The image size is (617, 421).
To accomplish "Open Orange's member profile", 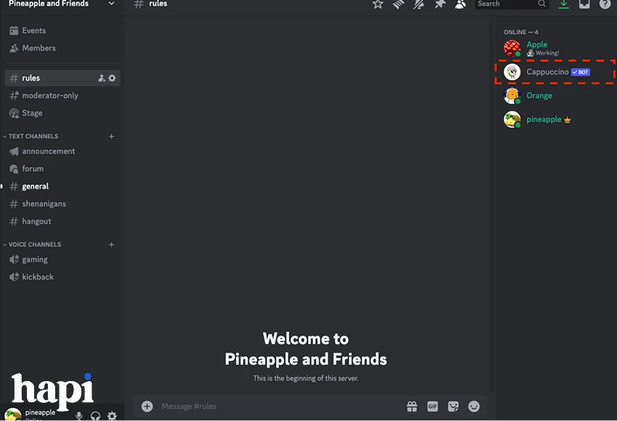I will tap(555, 96).
